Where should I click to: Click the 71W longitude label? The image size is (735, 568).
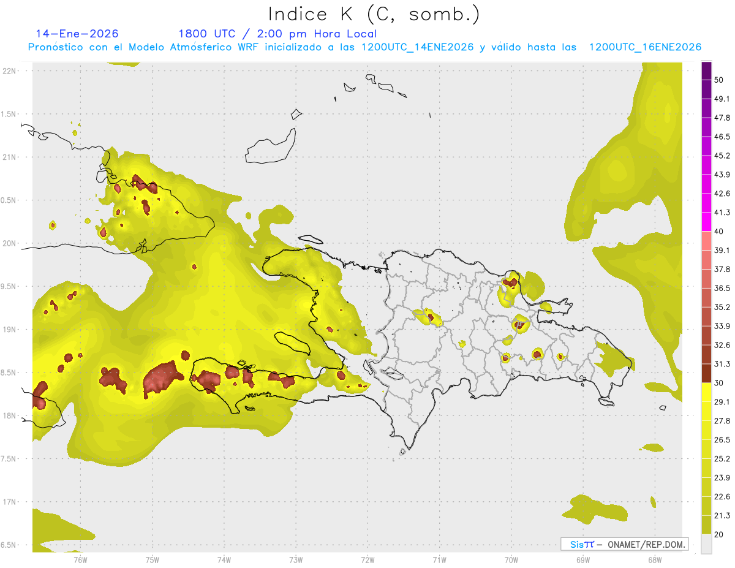[x=439, y=560]
